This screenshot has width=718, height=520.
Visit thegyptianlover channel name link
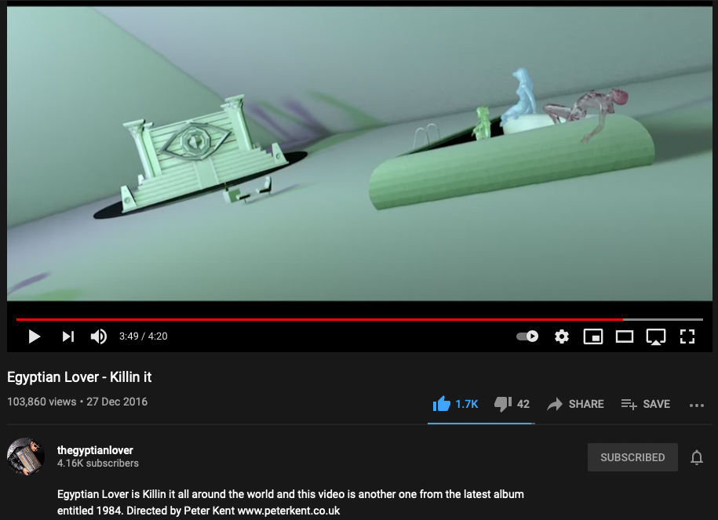click(95, 450)
